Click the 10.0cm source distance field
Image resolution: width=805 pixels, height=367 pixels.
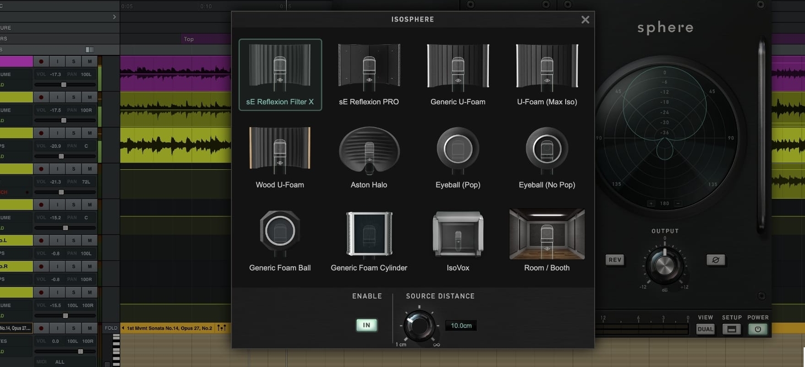point(461,325)
